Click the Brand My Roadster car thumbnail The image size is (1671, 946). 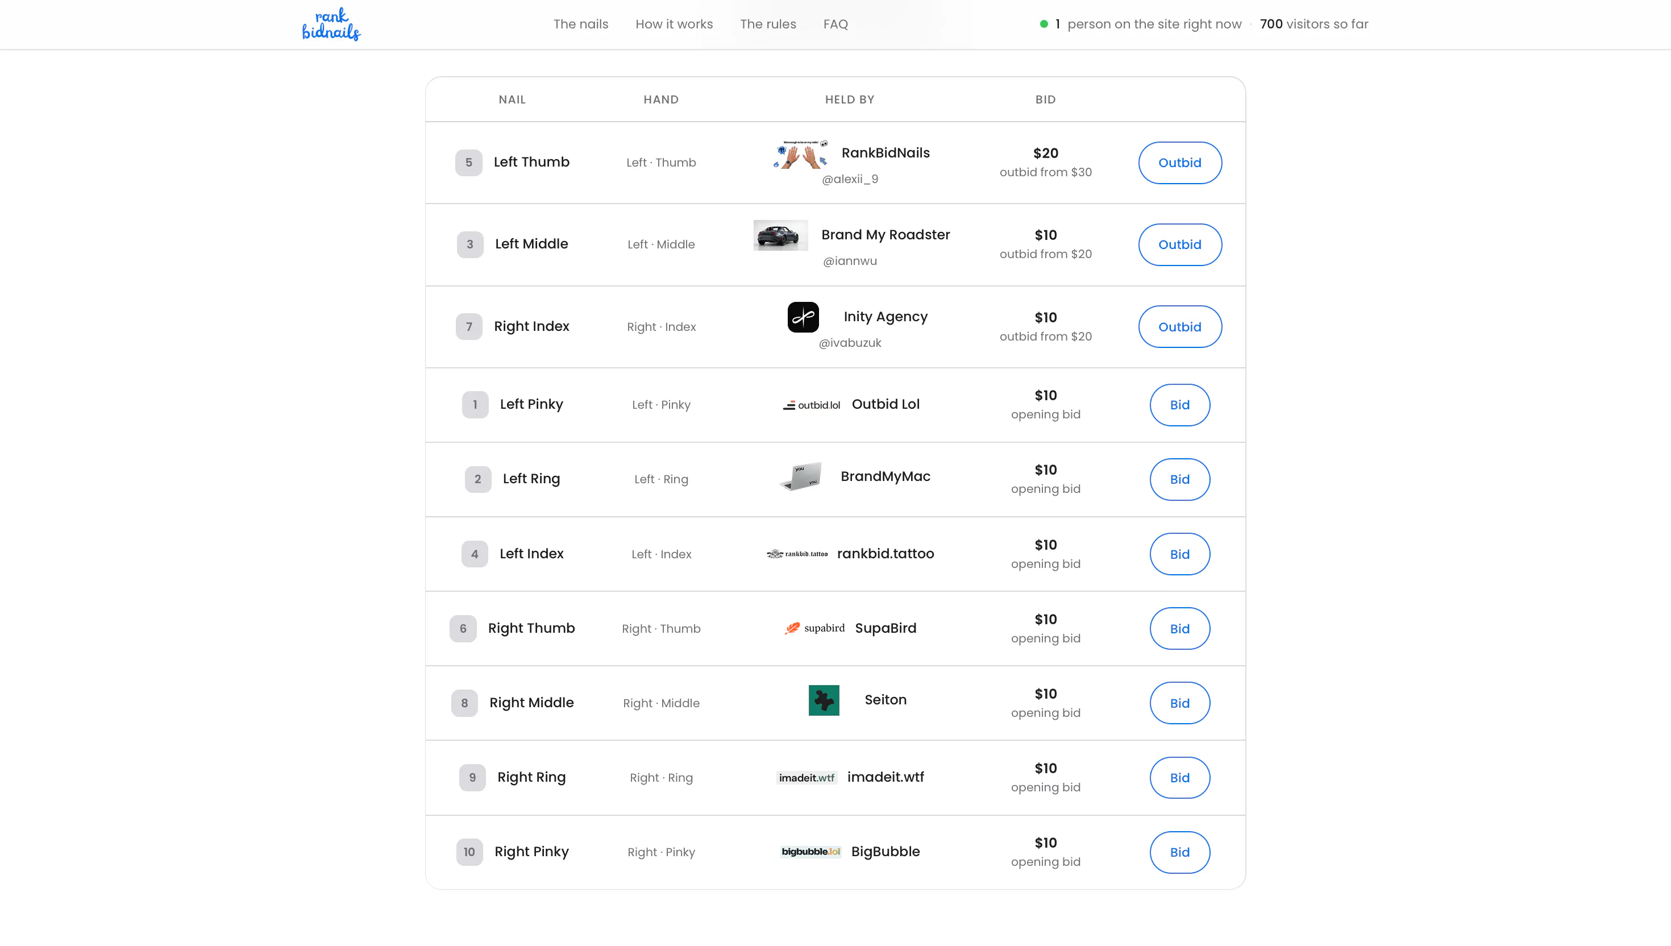pyautogui.click(x=780, y=235)
